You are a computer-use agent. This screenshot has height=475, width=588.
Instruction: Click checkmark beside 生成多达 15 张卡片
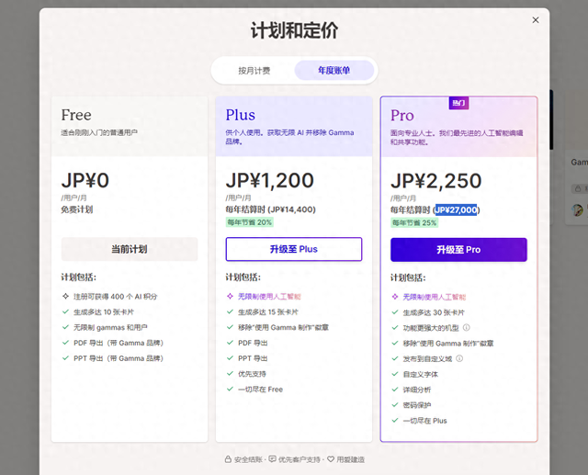(x=230, y=311)
